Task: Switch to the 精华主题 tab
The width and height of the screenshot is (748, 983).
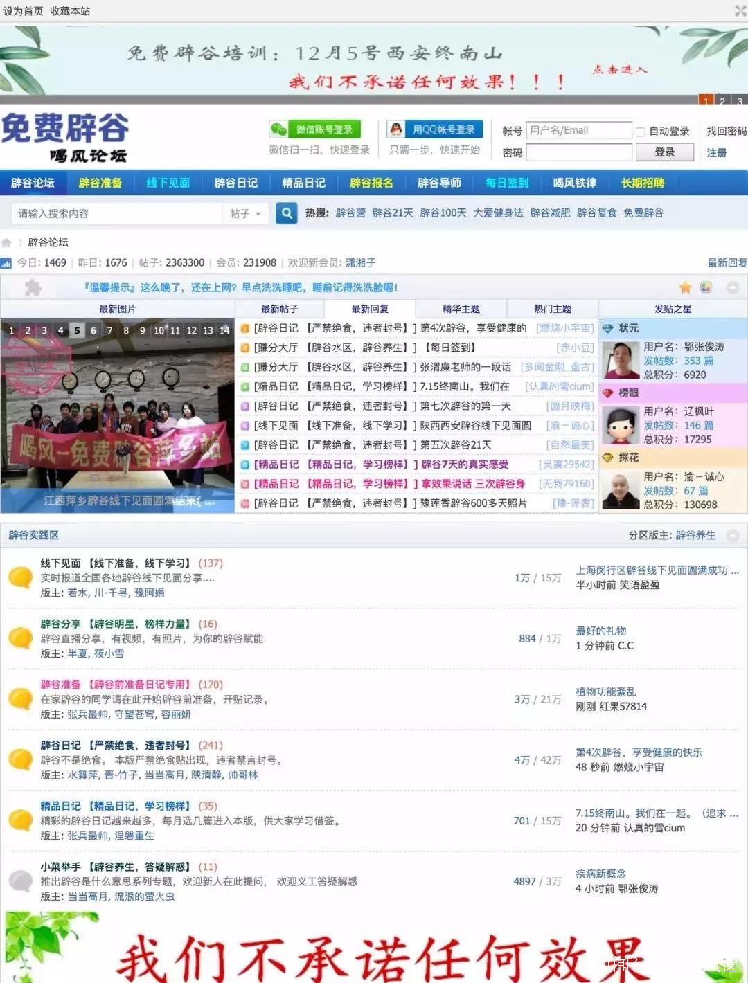Action: click(x=461, y=309)
